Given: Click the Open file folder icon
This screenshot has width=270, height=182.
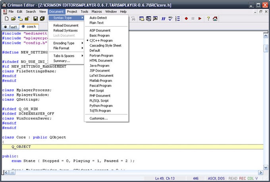Looking at the screenshot, I should point(13,19).
